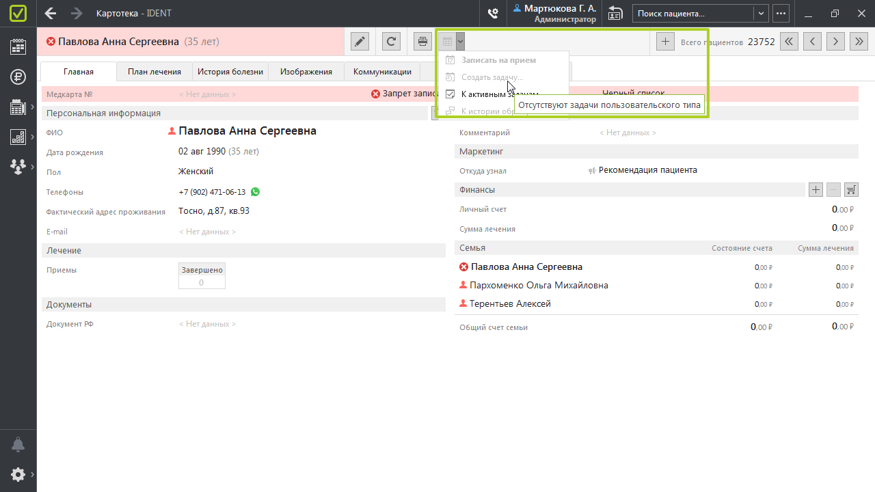Collapse the calendar actions dropdown arrow
Viewport: 875px width, 492px height.
tap(461, 42)
